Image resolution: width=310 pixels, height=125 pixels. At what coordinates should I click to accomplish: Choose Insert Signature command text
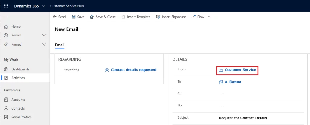(x=174, y=17)
